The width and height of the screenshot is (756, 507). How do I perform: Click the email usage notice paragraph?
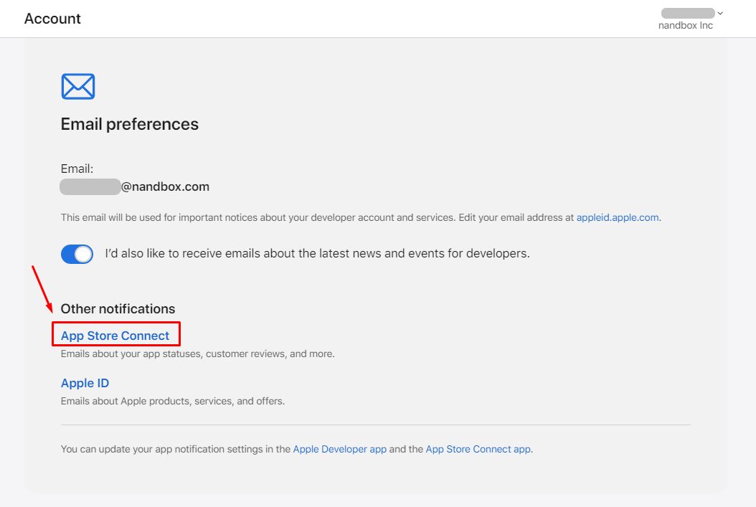click(x=287, y=217)
